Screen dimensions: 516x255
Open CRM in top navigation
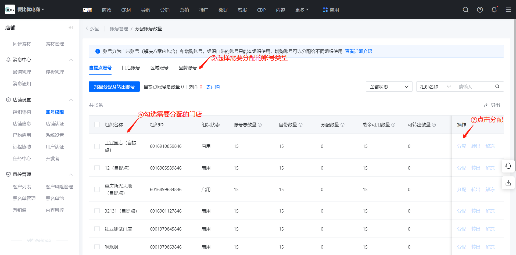(x=126, y=10)
